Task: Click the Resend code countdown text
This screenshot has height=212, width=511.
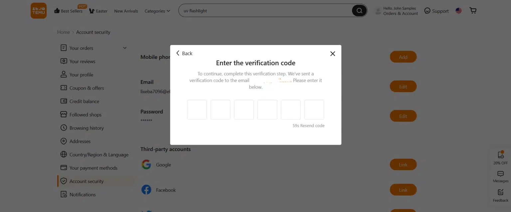Action: click(308, 125)
